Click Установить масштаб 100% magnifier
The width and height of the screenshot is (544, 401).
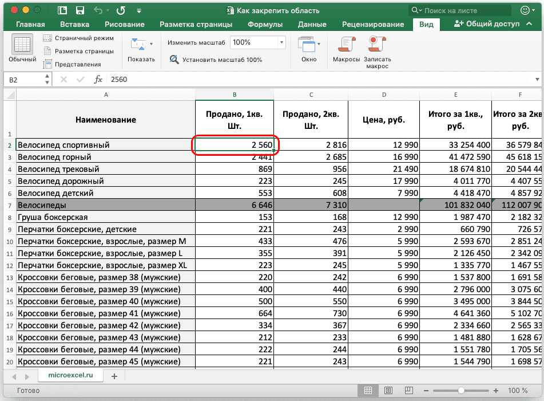[x=175, y=60]
